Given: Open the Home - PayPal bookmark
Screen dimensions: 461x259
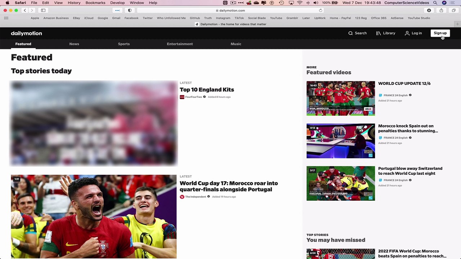Looking at the screenshot, I should click(x=340, y=18).
